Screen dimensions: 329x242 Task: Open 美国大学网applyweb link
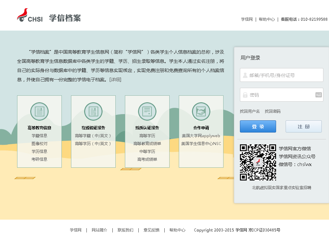pyautogui.click(x=201, y=136)
